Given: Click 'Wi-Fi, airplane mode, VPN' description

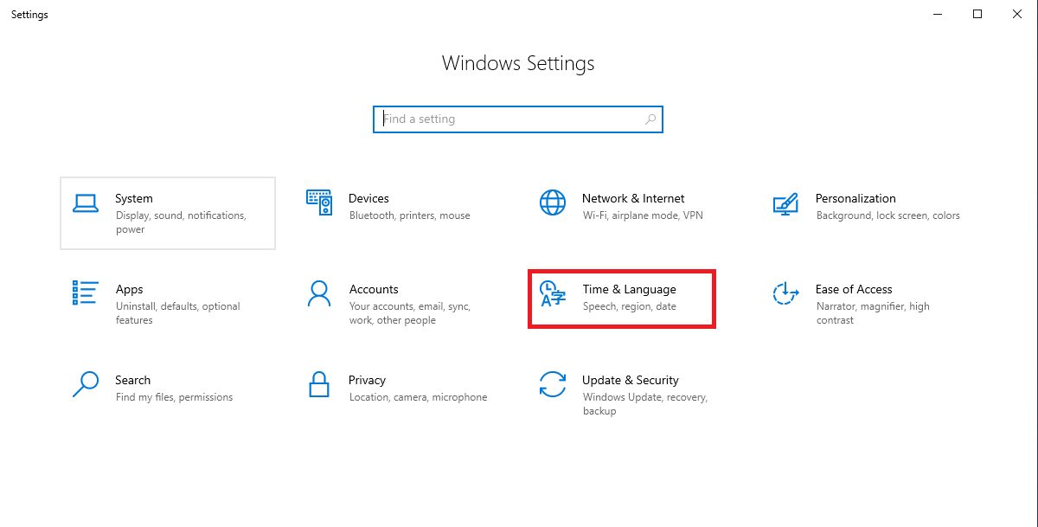Looking at the screenshot, I should click(643, 215).
